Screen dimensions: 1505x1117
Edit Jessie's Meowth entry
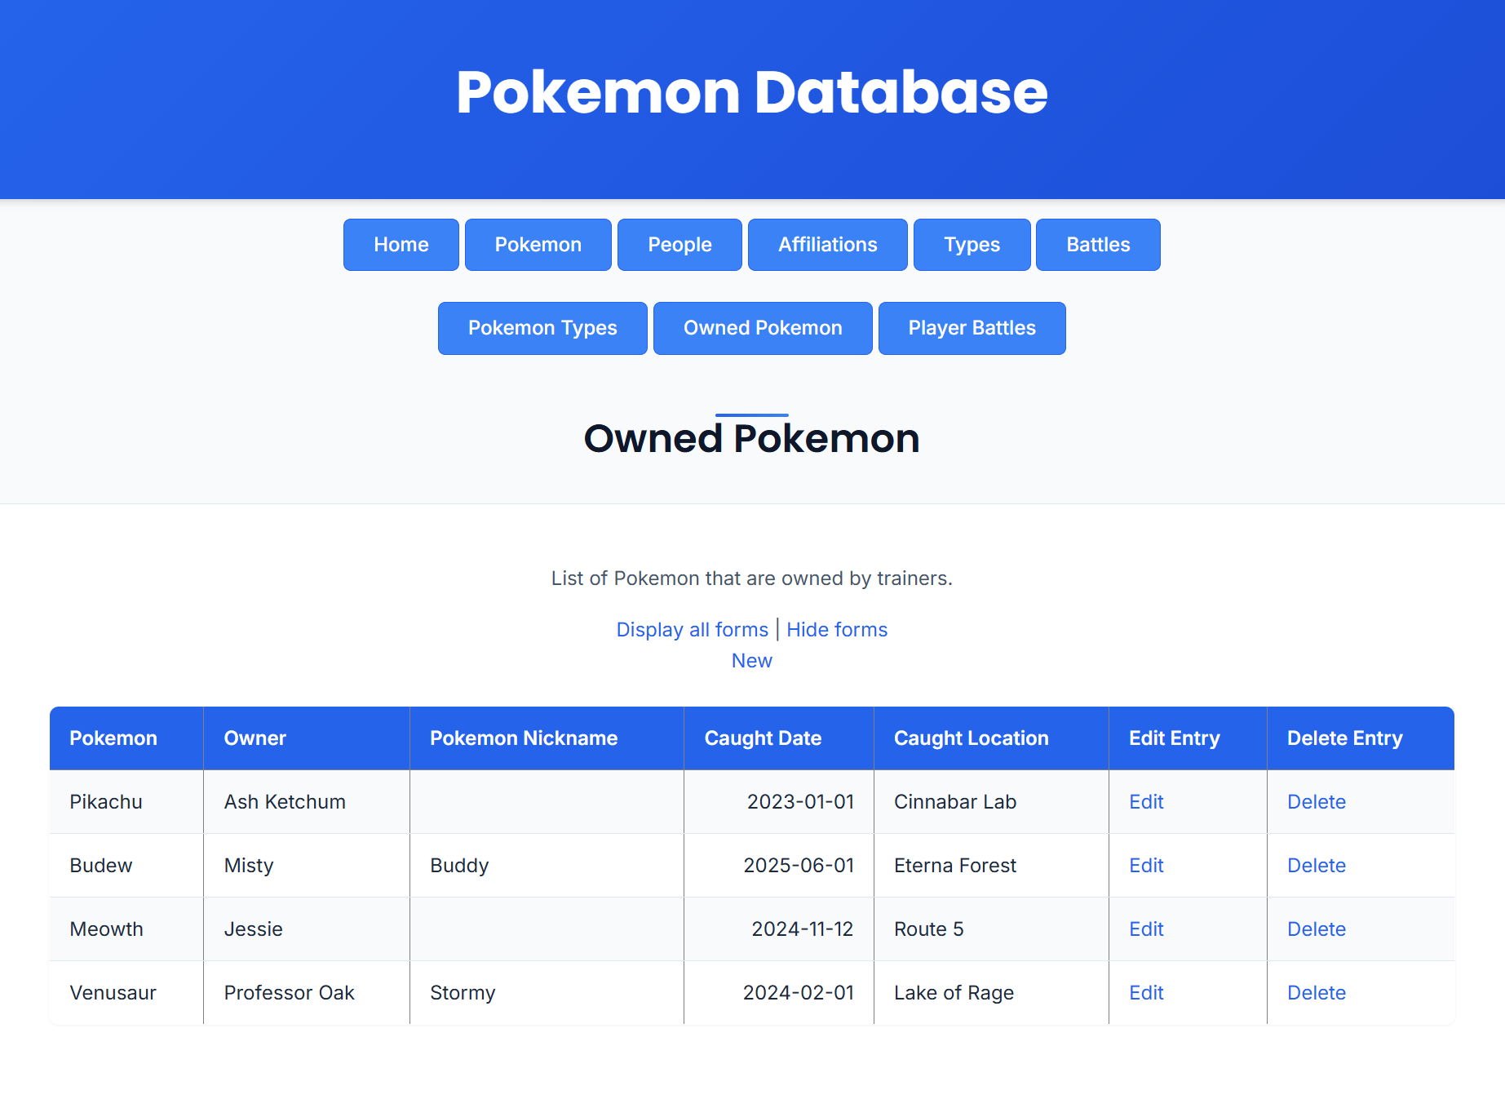click(x=1146, y=929)
